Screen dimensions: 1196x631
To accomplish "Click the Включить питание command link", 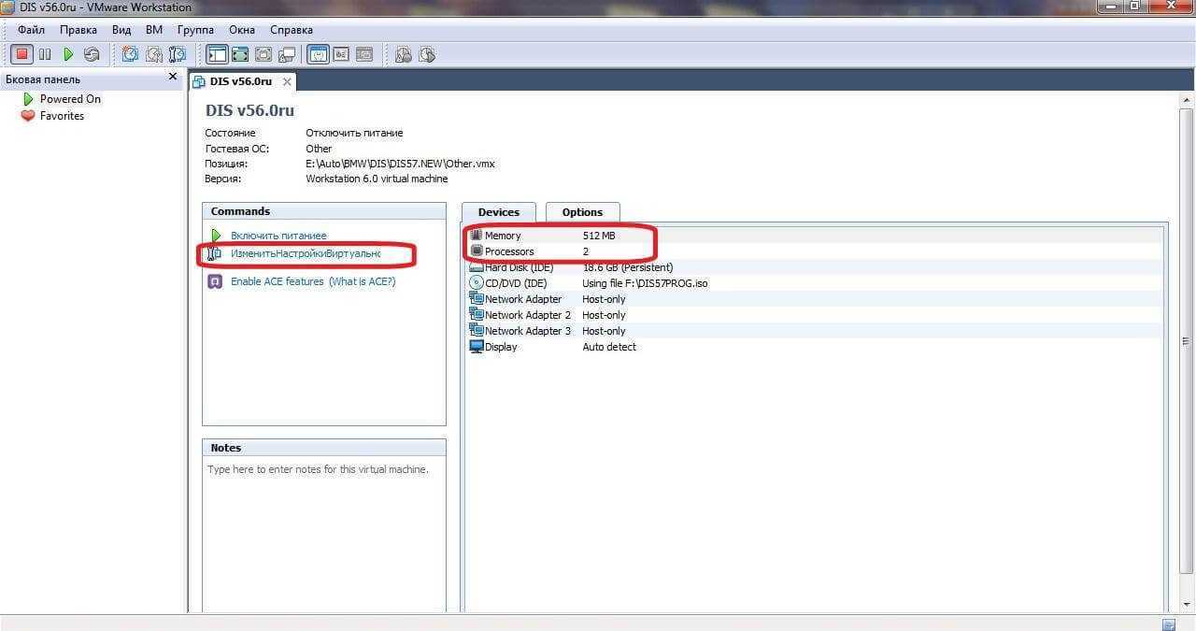I will tap(278, 236).
